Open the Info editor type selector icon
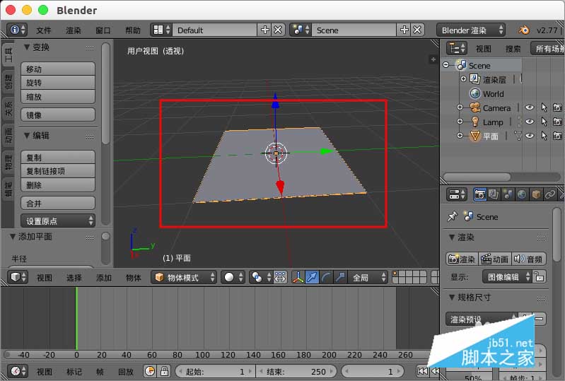 tap(17, 30)
